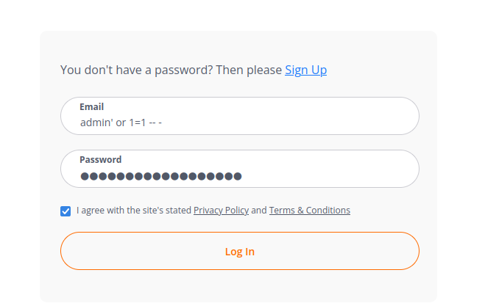Screen dimensions: 485x303
Task: Place cursor in the masked password dots
Action: pyautogui.click(x=161, y=176)
